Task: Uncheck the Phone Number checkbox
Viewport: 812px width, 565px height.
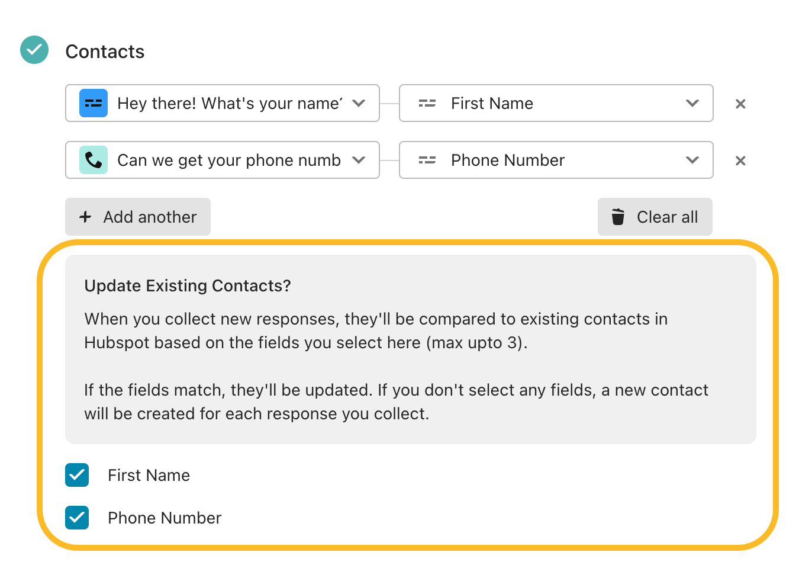Action: point(77,518)
